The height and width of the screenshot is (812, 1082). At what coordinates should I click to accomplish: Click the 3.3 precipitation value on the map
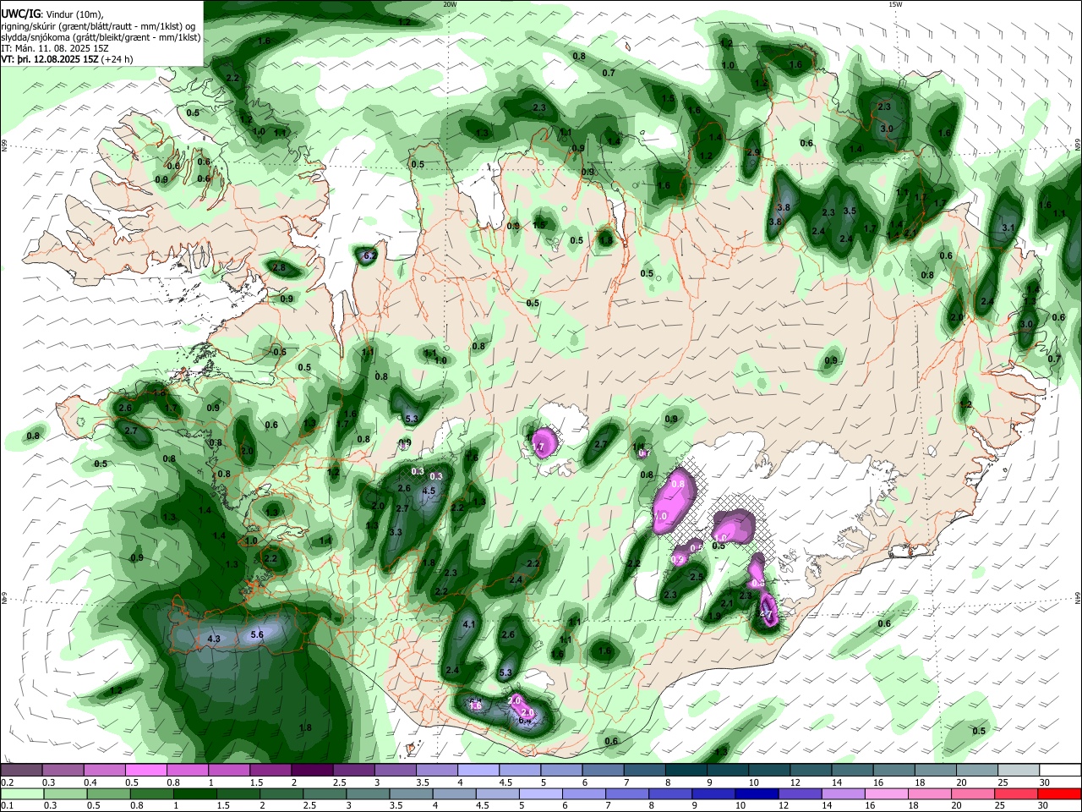[396, 532]
